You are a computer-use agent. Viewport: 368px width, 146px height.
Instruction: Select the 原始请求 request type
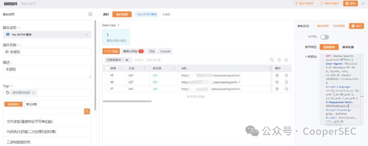click(329, 47)
